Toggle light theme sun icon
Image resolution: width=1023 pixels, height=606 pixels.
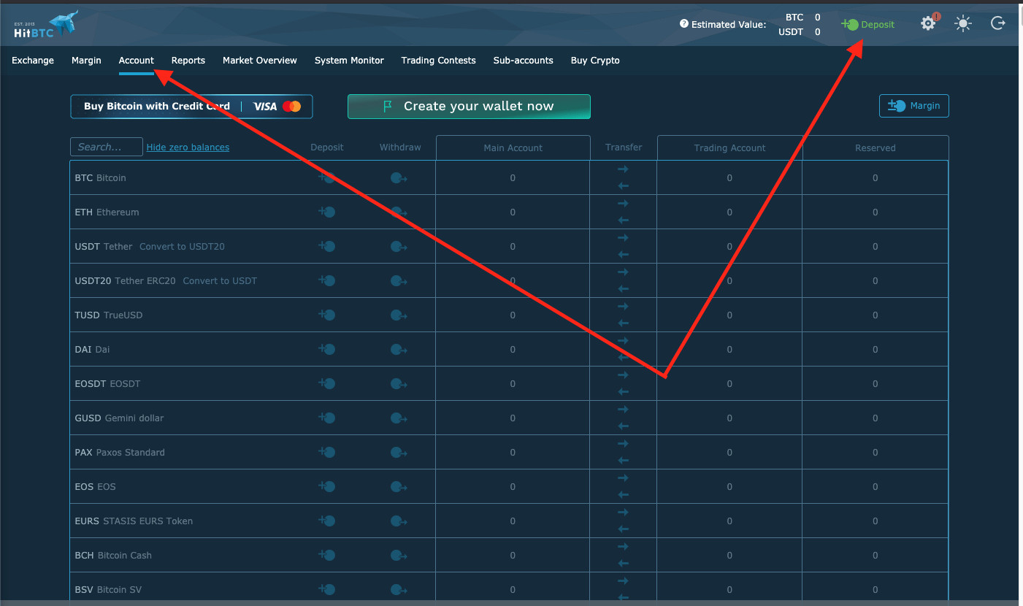tap(963, 23)
